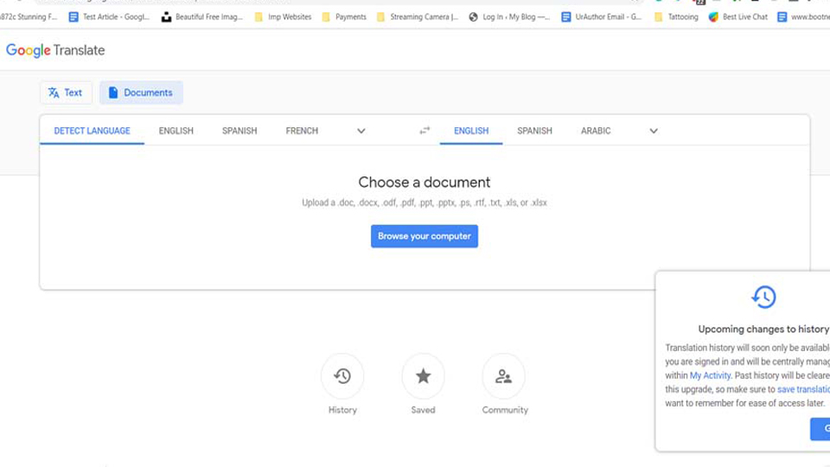Open Log In My Blog bookmark
This screenshot has width=830, height=467.
point(510,17)
